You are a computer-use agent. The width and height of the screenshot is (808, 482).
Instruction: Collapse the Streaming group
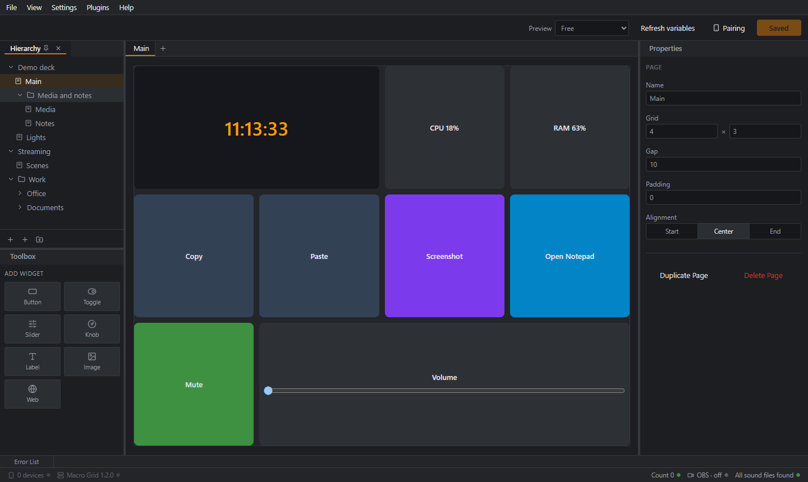click(x=11, y=151)
